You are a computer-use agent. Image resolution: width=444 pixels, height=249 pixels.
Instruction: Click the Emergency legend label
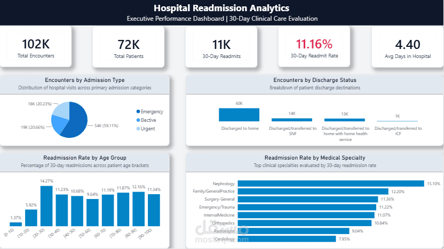[152, 112]
